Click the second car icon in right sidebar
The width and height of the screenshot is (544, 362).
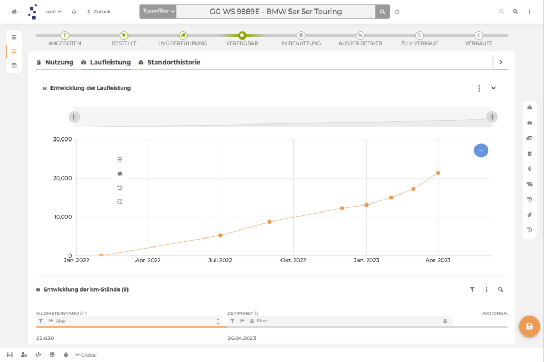click(x=530, y=123)
